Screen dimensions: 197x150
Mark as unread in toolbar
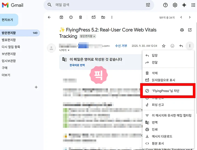pos(94,17)
